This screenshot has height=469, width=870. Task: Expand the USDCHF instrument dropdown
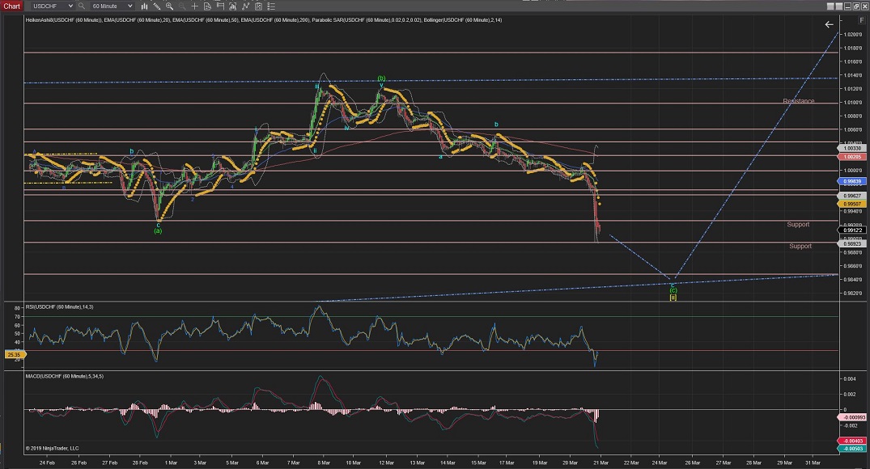(70, 6)
